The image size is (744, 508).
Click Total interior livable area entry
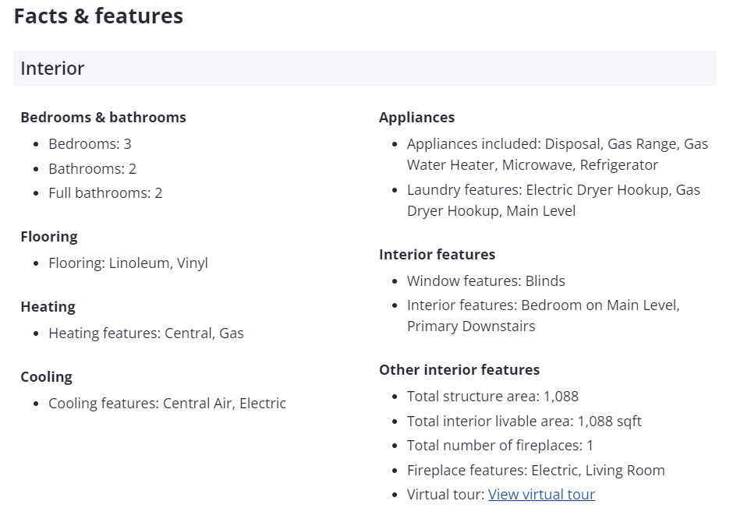524,422
